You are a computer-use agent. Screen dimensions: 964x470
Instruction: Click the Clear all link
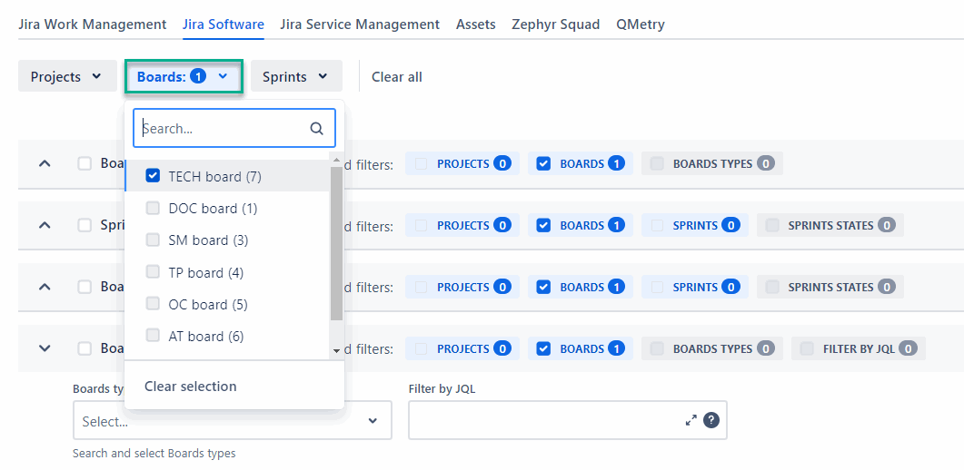click(x=396, y=77)
